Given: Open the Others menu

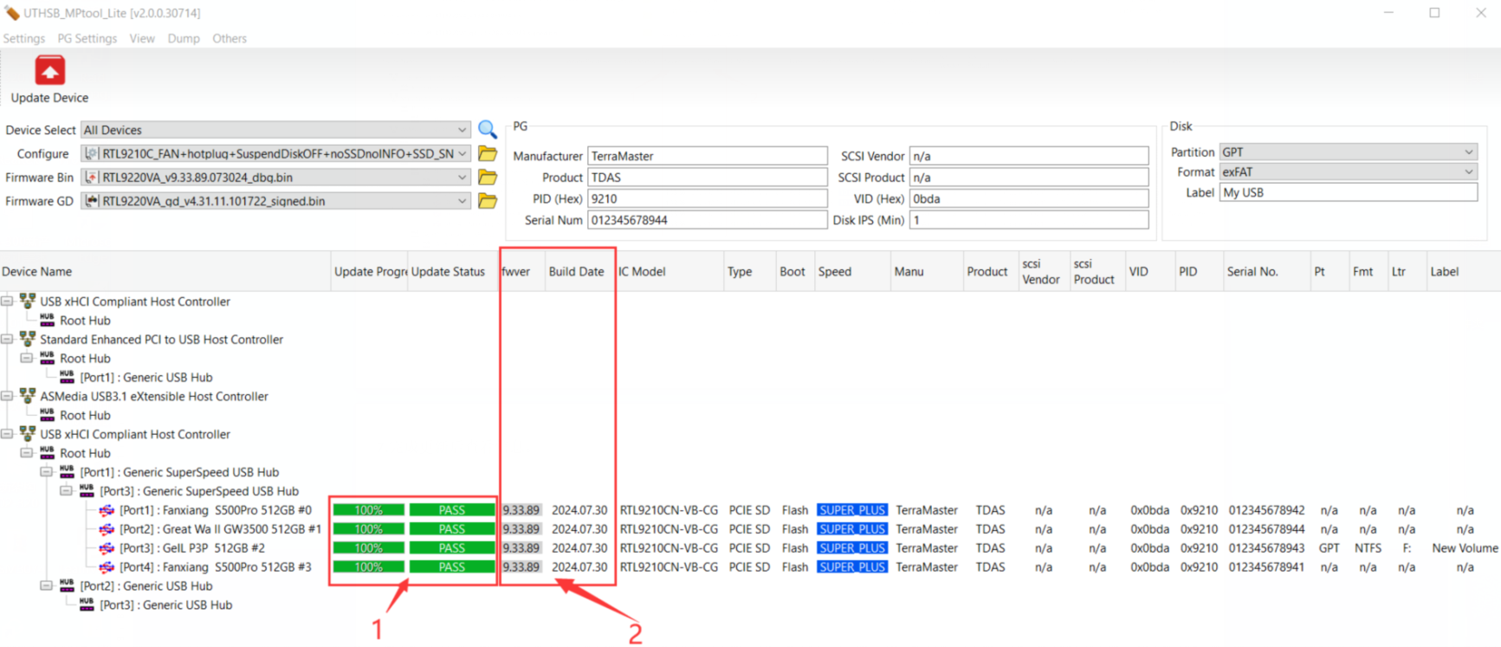Looking at the screenshot, I should tap(230, 38).
